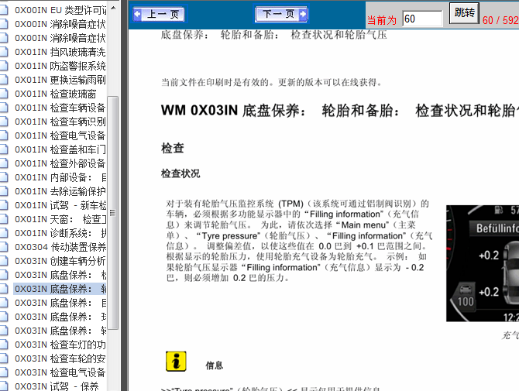519x391 pixels.
Task: Open 0X01IN 检查外部设备 entry
Action: pos(60,163)
